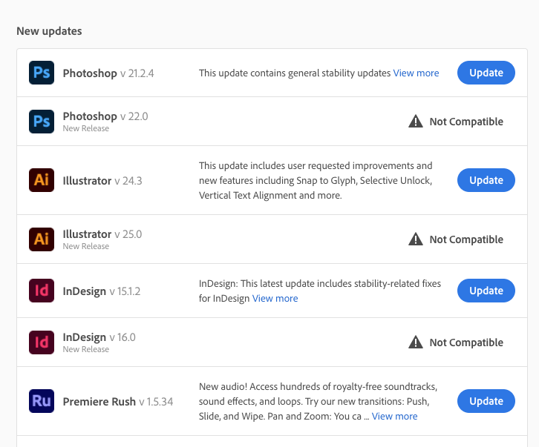The width and height of the screenshot is (539, 447).
Task: Update Premiere Rush to v1.5.34
Action: (x=486, y=401)
